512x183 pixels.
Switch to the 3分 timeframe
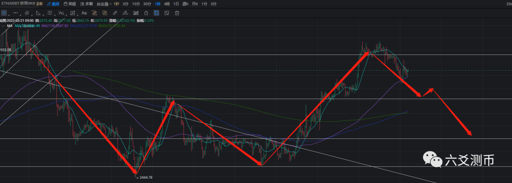(126, 4)
